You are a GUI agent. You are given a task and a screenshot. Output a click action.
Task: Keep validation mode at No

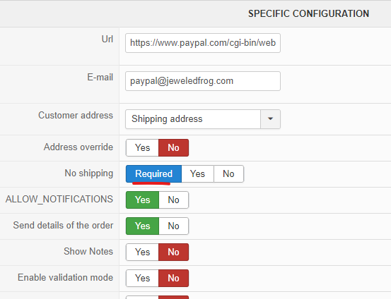click(173, 279)
